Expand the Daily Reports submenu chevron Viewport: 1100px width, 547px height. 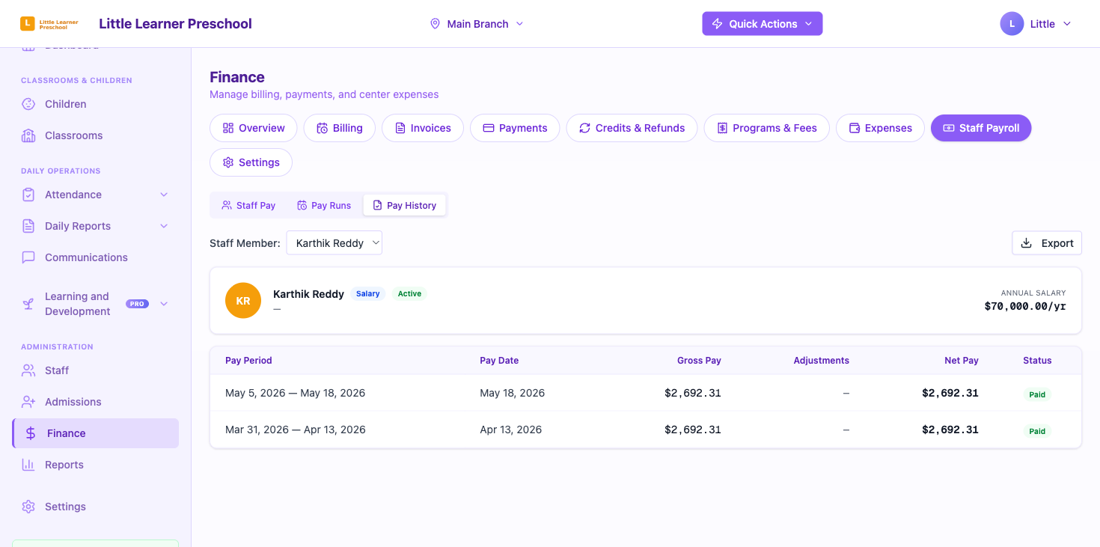164,226
